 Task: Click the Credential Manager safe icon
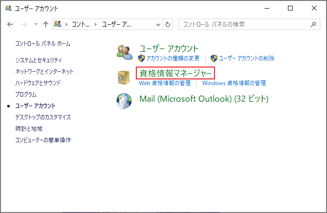point(123,77)
